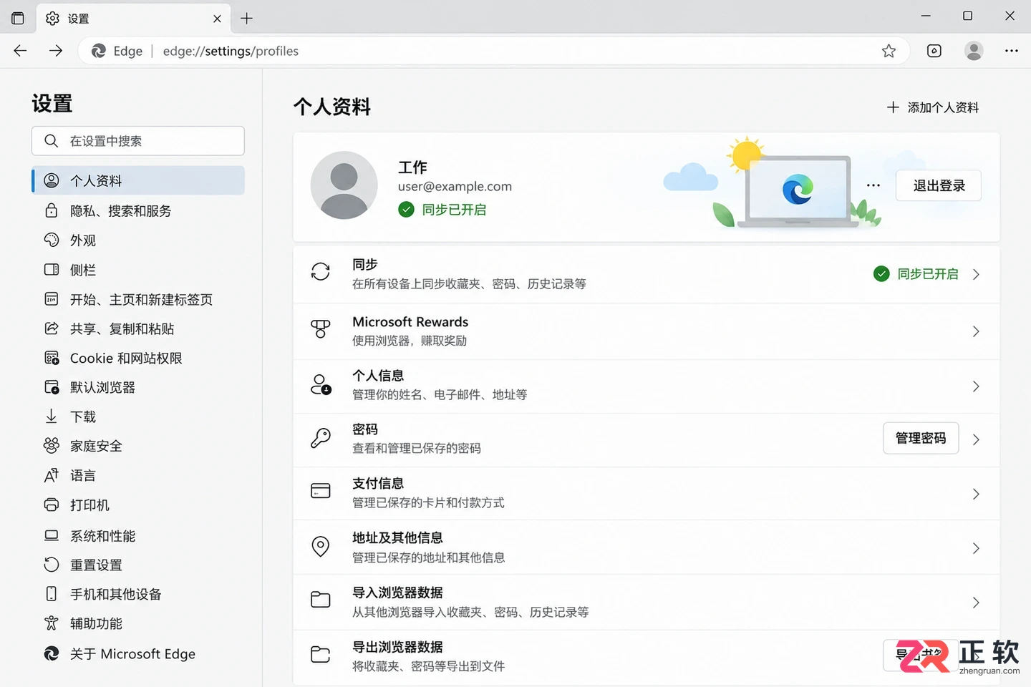This screenshot has height=687, width=1031.
Task: Click the Microsoft Rewards trophy icon
Action: 321,329
